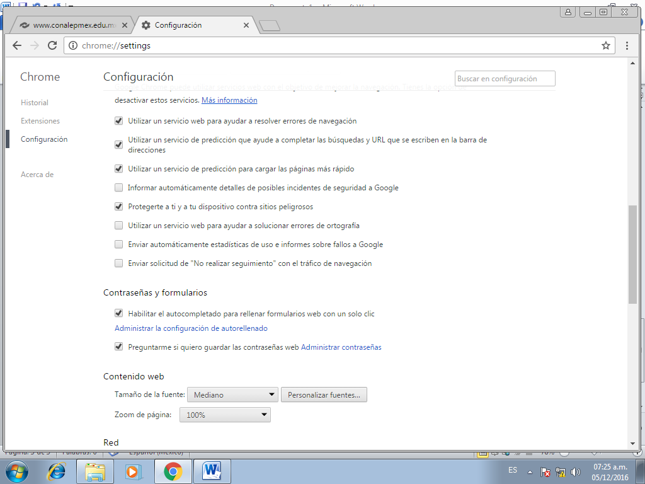Disable protection against dangerous sites
Image resolution: width=645 pixels, height=484 pixels.
click(x=118, y=207)
